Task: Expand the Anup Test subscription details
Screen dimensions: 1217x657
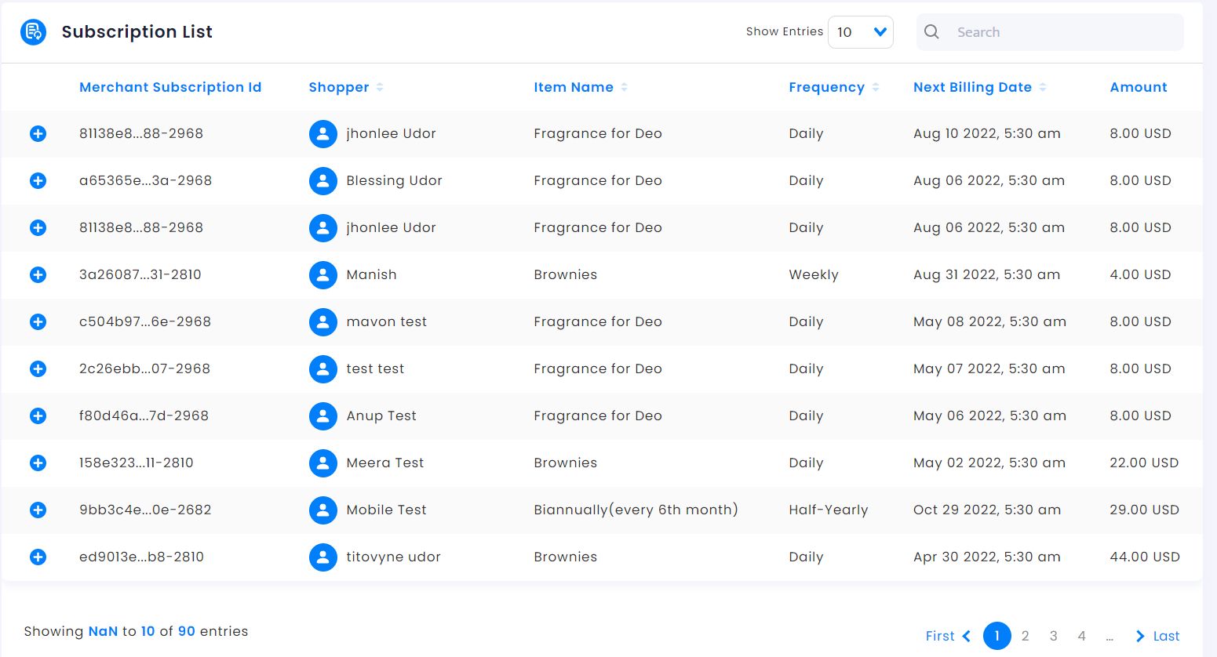Action: coord(38,416)
